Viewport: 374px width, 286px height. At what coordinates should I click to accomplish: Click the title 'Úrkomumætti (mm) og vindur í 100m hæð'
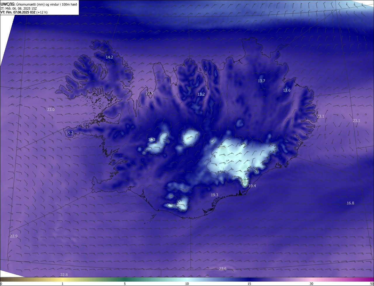pyautogui.click(x=47, y=4)
